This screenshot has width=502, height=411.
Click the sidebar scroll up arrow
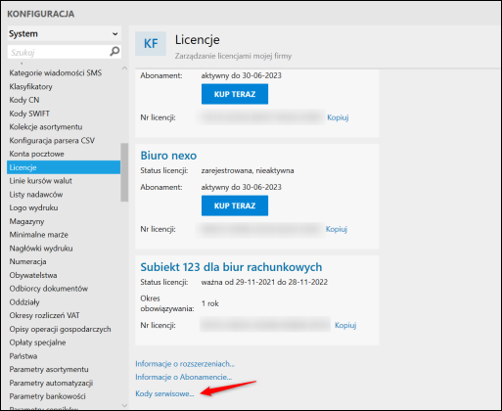coord(124,68)
